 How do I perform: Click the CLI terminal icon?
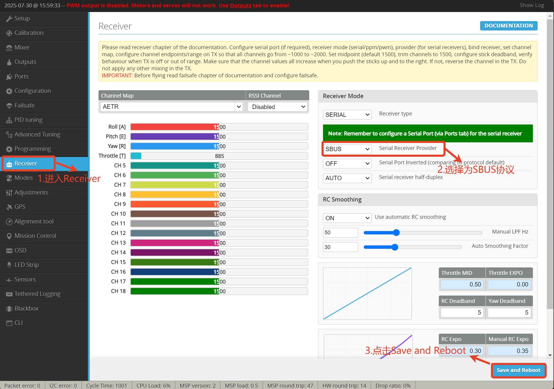[x=9, y=323]
